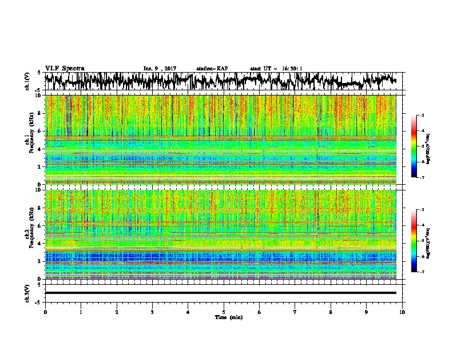
Task: Click the ch.1 spectrogram panel
Action: (220, 140)
